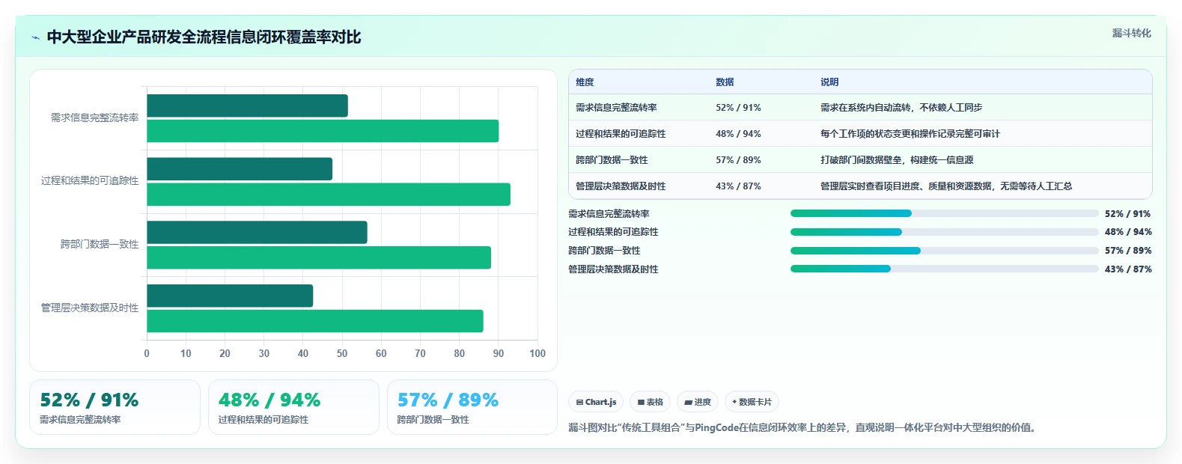Open the 48% / 94% stat card
The width and height of the screenshot is (1182, 464).
[293, 407]
